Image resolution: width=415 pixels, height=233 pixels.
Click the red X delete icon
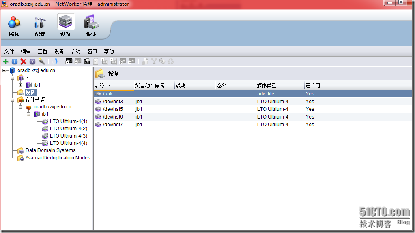click(23, 61)
